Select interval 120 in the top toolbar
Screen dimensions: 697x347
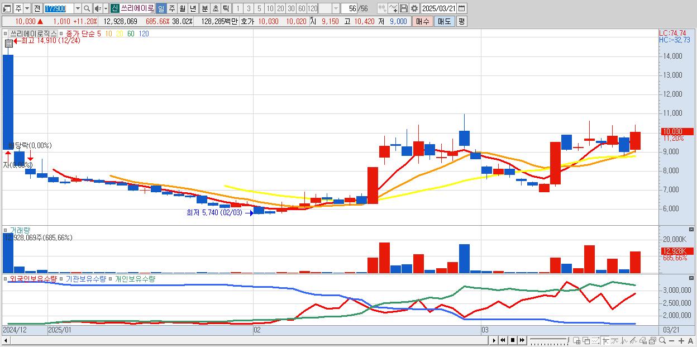pos(312,8)
